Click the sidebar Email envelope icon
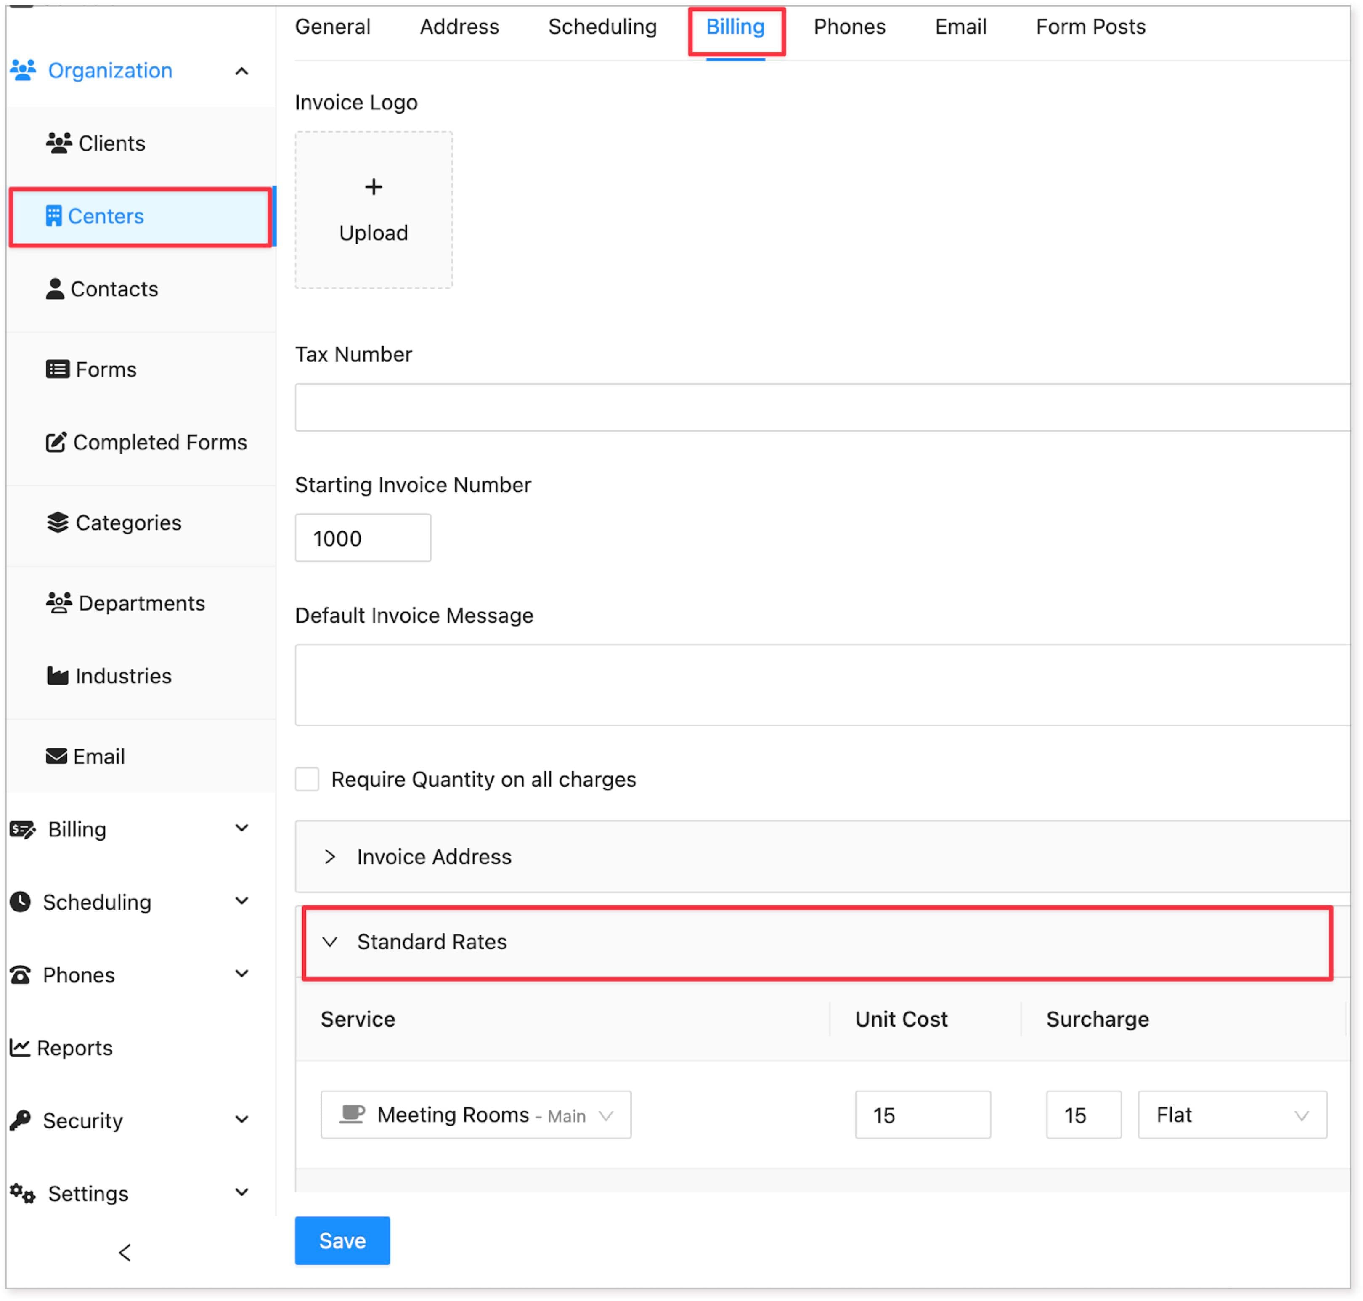Screen dimensions: 1363x1301 click(56, 756)
